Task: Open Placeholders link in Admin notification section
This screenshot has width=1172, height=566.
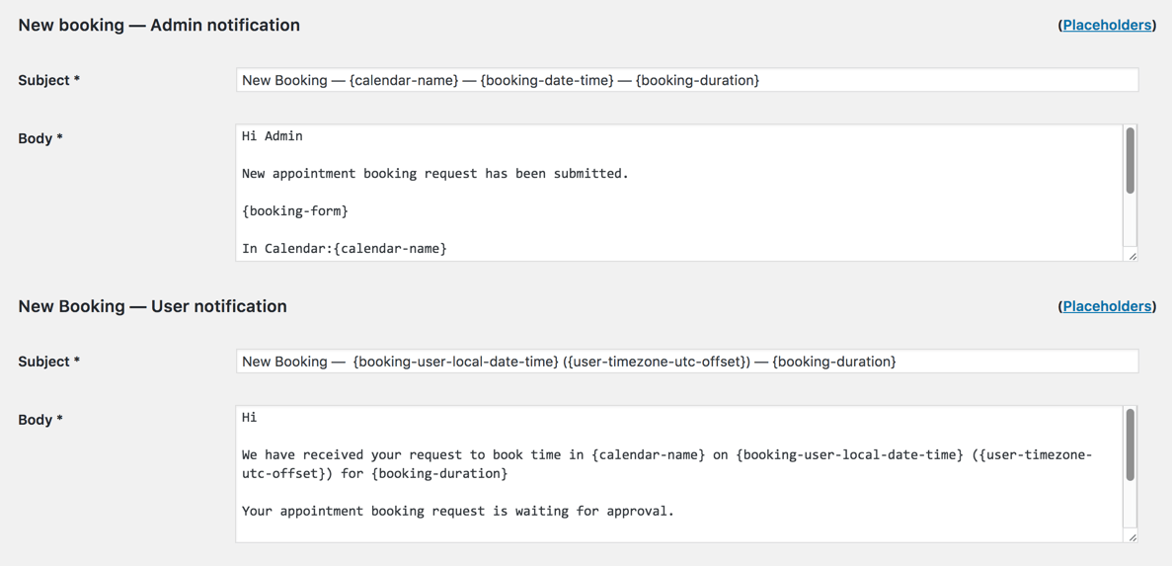Action: (1106, 25)
